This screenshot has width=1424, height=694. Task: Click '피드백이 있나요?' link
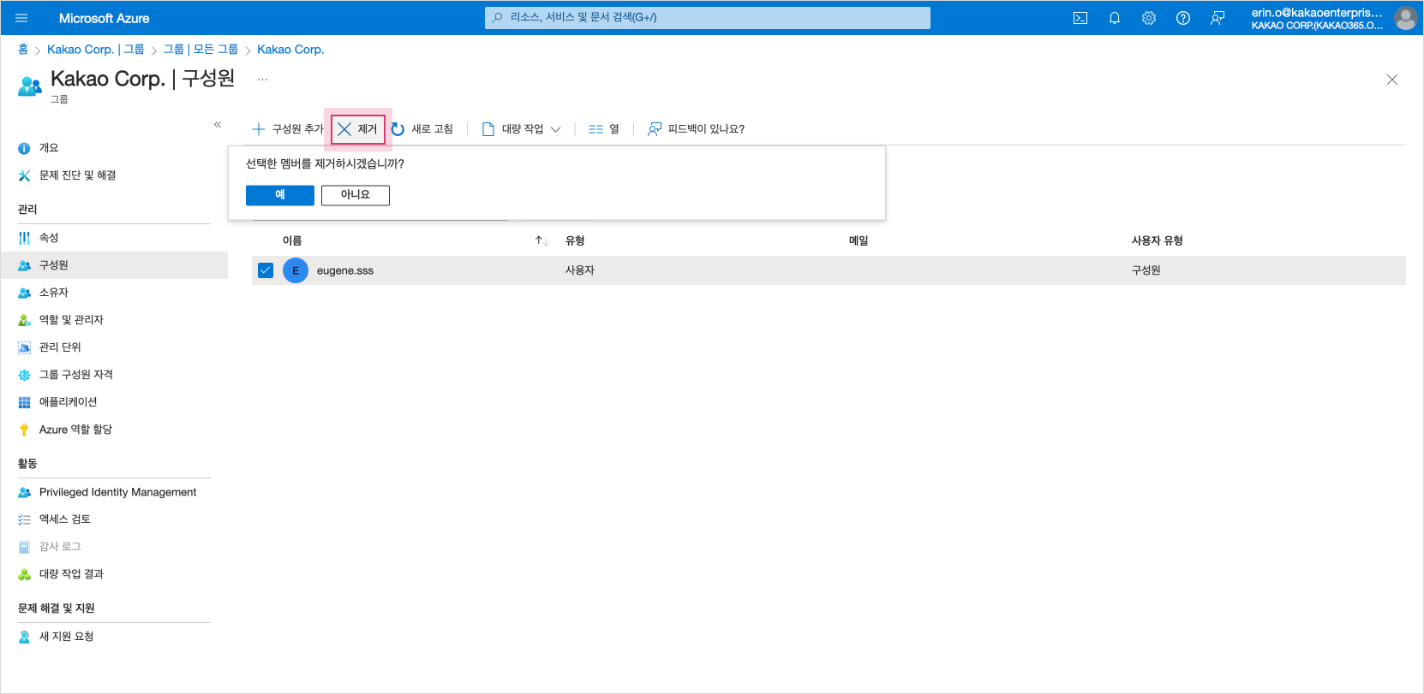pyautogui.click(x=696, y=129)
